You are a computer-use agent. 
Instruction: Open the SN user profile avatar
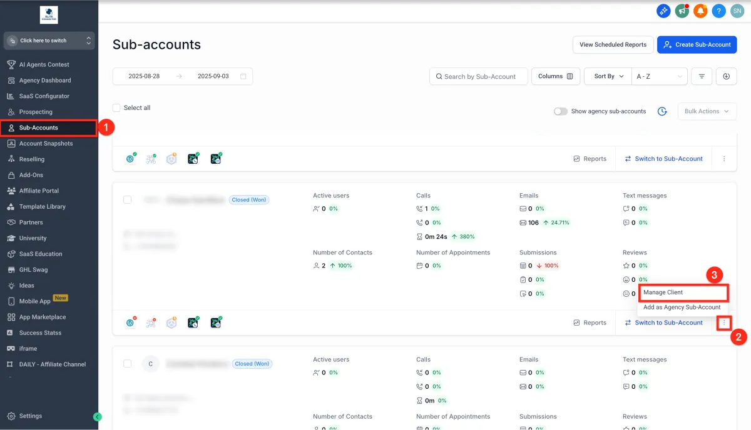737,11
